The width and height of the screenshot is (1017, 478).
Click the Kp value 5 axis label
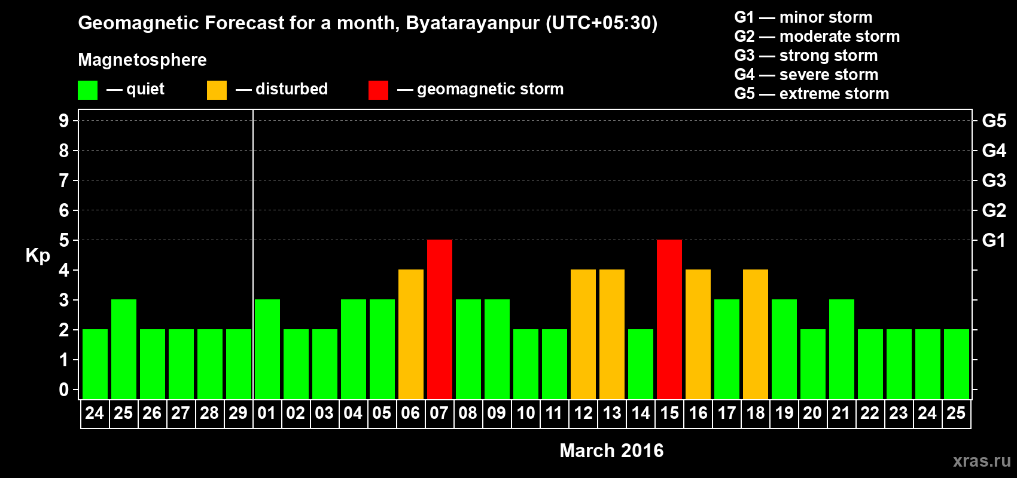(64, 240)
